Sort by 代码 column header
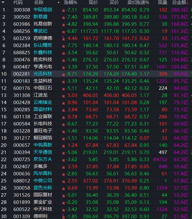Image resolution: width=192 pixels, height=219 pixels. [18, 2]
